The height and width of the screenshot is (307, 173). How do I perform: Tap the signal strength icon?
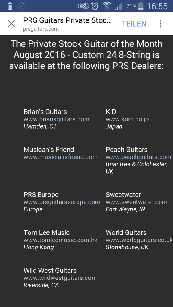(x=118, y=6)
